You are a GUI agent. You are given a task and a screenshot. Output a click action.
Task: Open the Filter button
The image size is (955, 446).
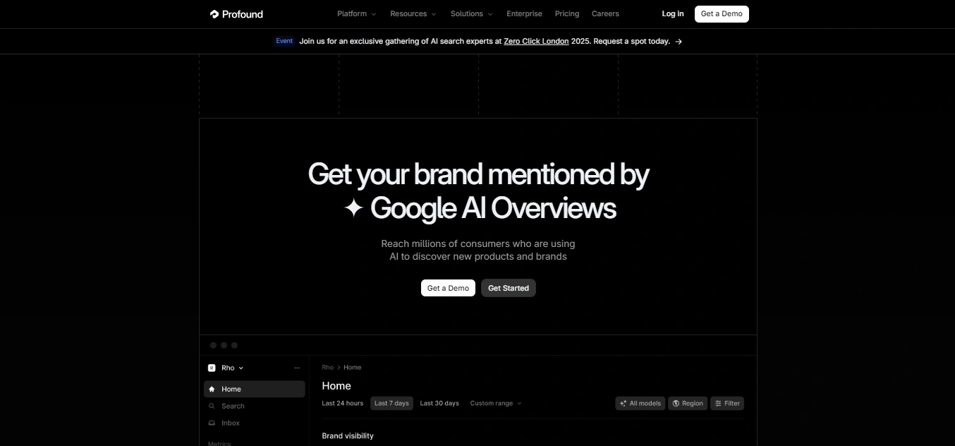(727, 403)
